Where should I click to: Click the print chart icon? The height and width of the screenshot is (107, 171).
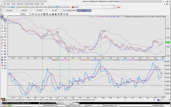[x=53, y=14]
